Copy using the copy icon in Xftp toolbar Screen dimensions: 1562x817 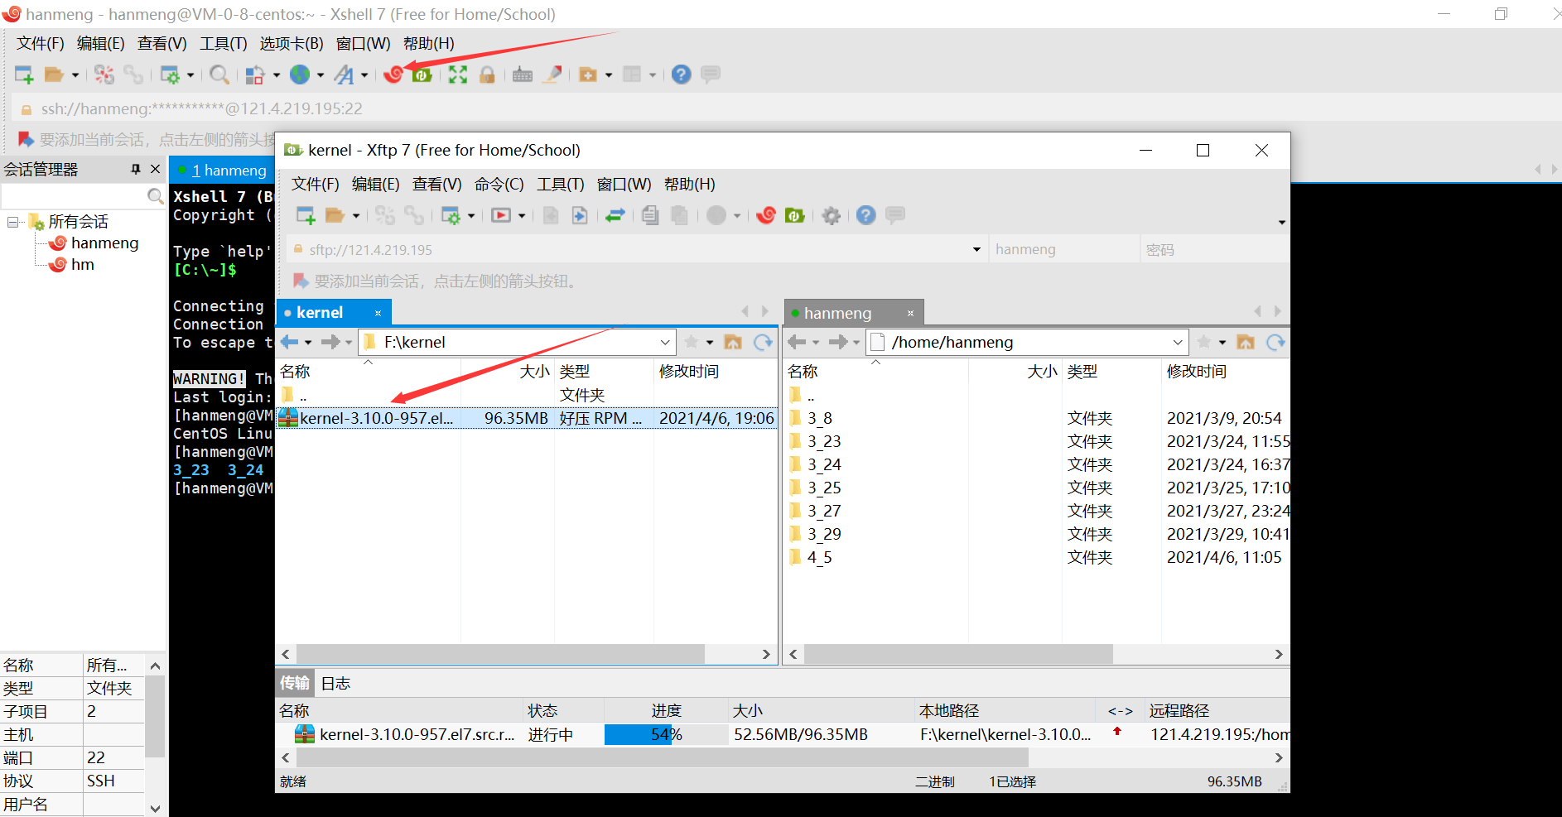pos(650,215)
